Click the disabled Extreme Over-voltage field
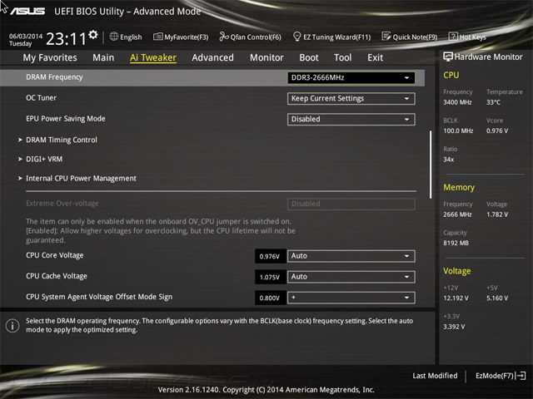Viewport: 533px width, 399px height. (351, 204)
